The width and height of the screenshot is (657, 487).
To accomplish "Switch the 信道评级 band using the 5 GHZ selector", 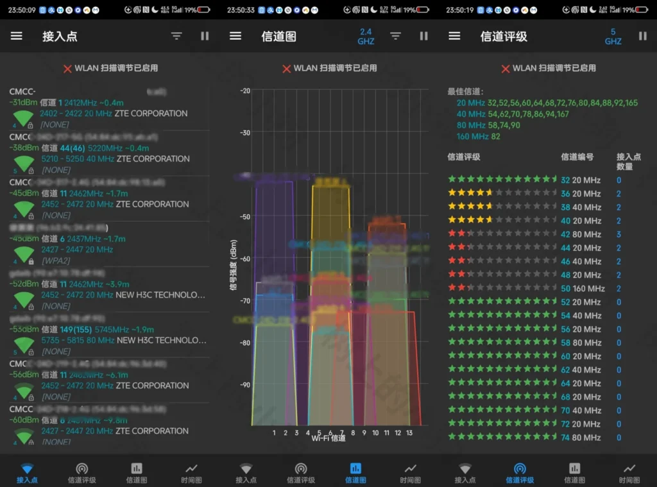I will click(x=613, y=36).
